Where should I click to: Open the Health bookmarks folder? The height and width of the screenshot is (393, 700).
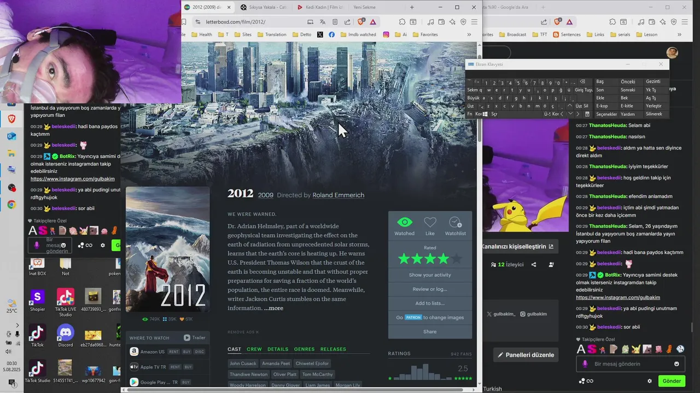point(201,34)
